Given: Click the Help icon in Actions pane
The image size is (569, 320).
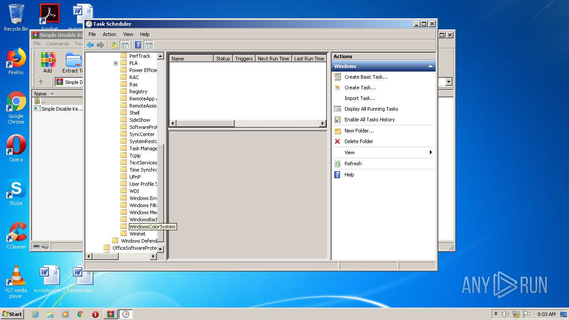Looking at the screenshot, I should pyautogui.click(x=337, y=175).
